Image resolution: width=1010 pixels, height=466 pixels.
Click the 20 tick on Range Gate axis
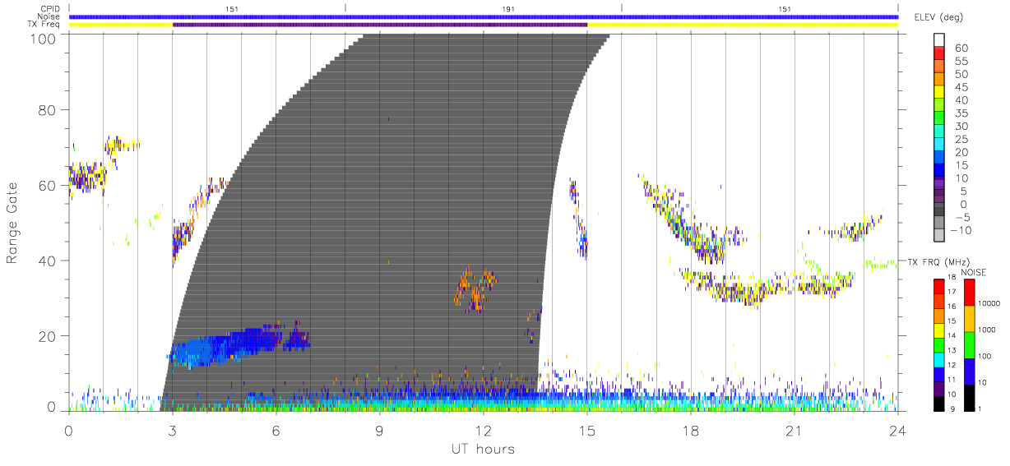[x=49, y=336]
